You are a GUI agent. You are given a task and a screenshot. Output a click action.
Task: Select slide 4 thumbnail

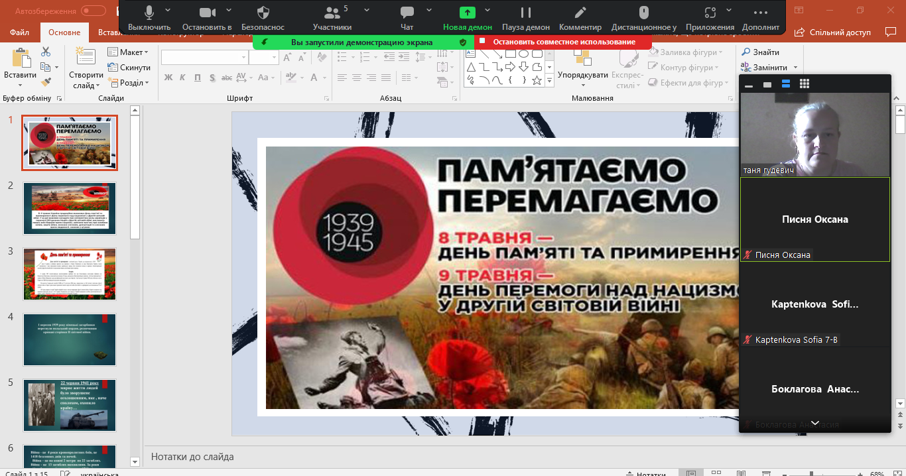pyautogui.click(x=70, y=339)
